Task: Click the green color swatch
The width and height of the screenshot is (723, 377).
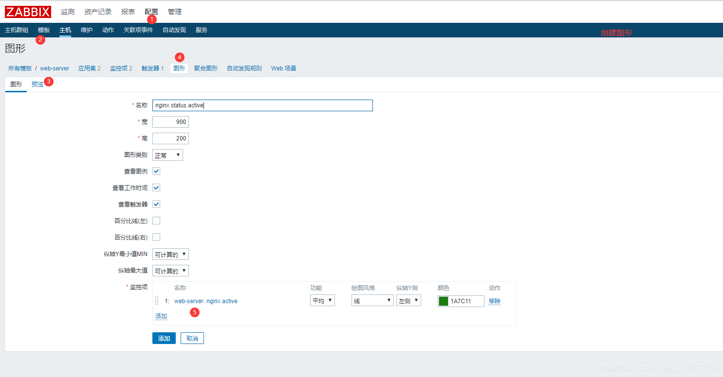Action: 443,301
